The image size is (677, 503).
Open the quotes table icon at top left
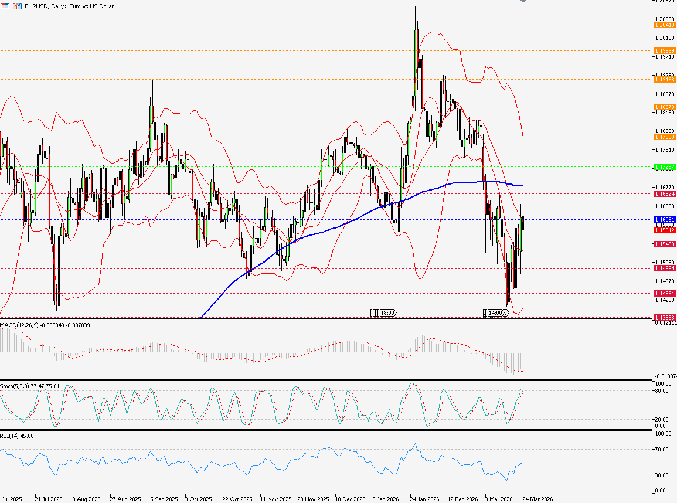point(6,6)
